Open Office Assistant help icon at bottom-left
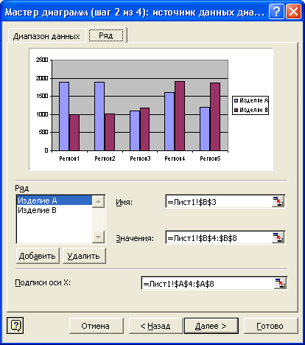Screen dimensions: 305x345 coord(15,325)
